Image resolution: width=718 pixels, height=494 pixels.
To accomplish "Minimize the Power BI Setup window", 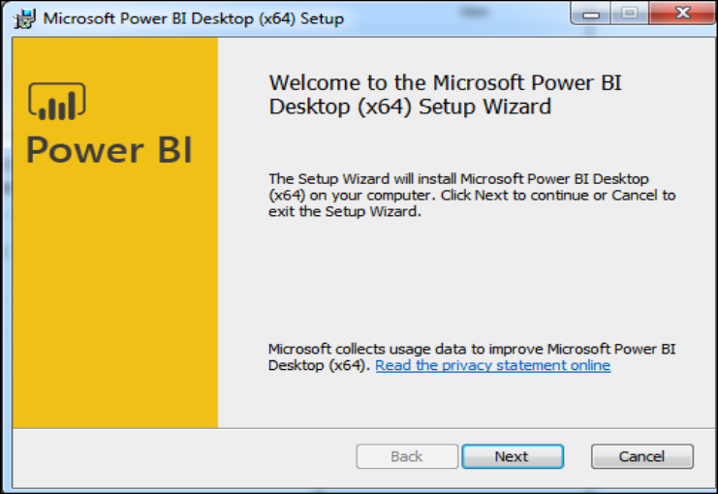I will [591, 15].
